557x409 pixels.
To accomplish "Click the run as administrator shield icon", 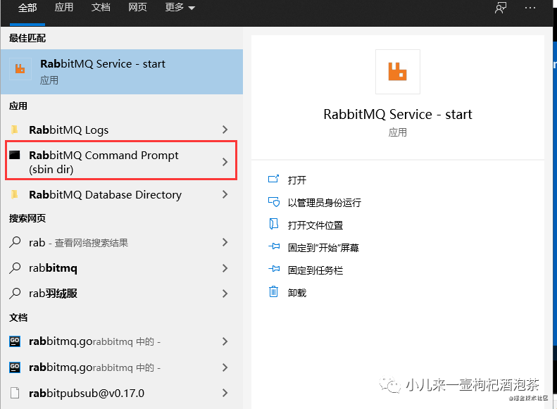I will pos(273,201).
